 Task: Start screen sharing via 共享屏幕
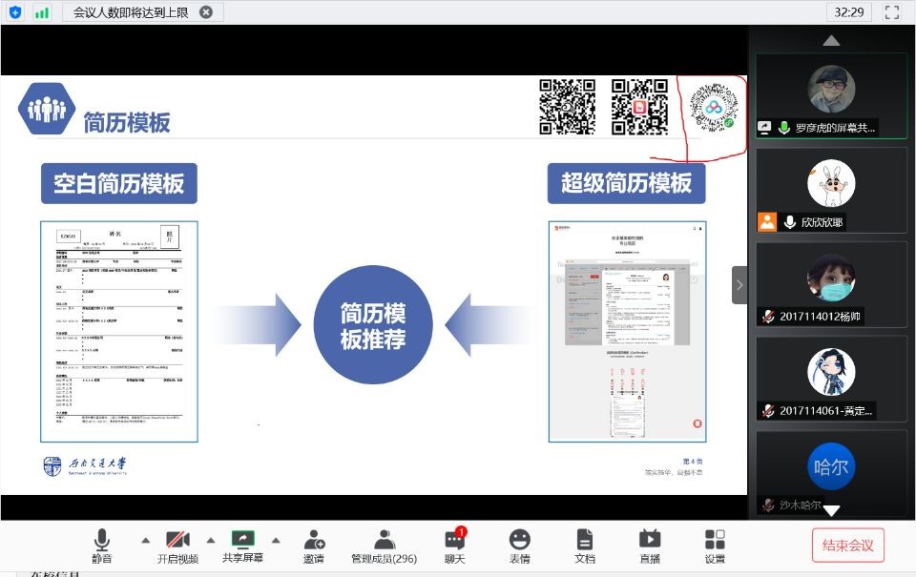(243, 546)
